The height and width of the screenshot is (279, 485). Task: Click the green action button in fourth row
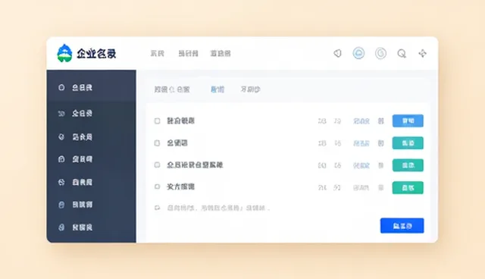pos(408,188)
